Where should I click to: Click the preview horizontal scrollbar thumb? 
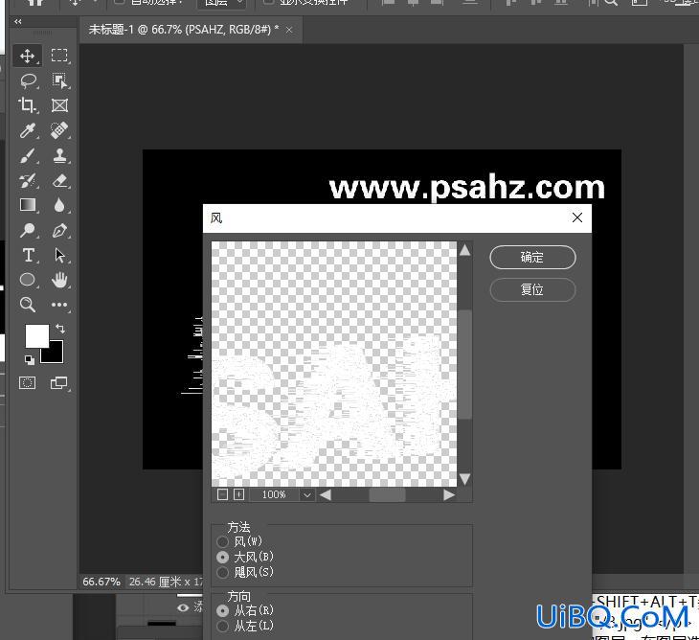388,495
